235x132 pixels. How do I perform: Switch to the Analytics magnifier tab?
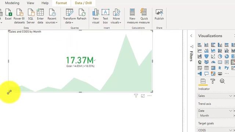(x=222, y=81)
